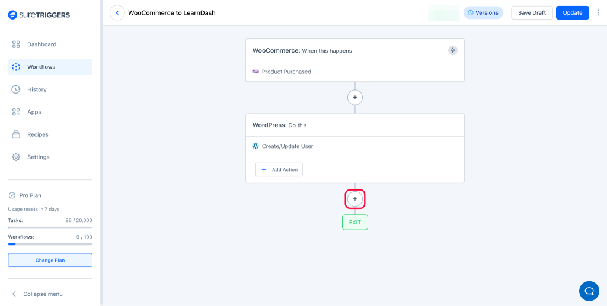
Task: Open the WooCommerce trigger header
Action: click(x=355, y=50)
